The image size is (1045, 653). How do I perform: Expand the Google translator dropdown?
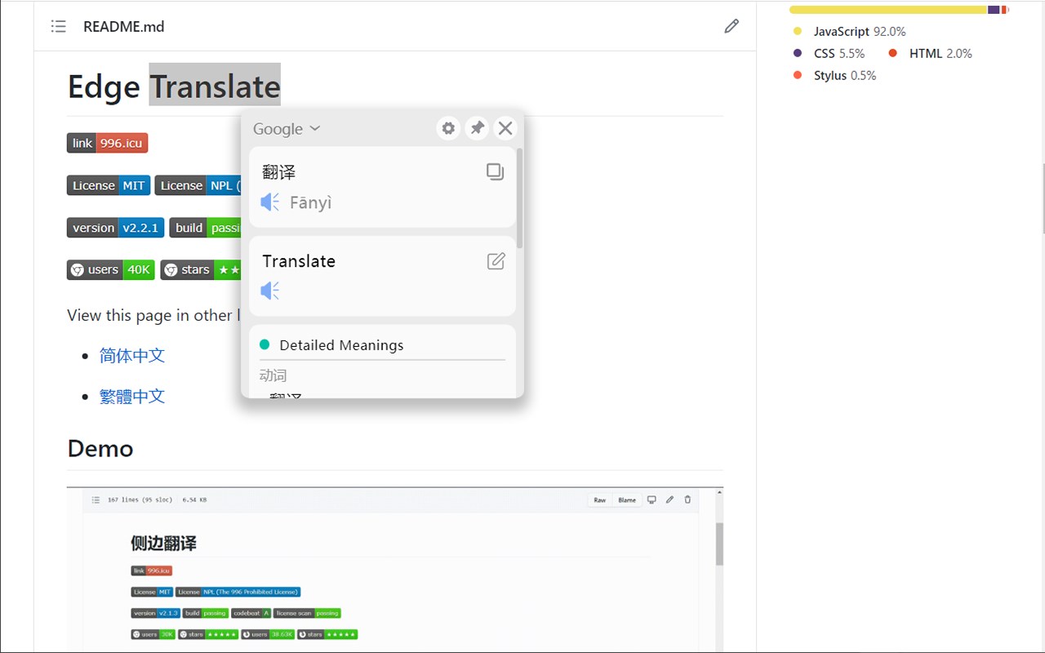point(287,129)
